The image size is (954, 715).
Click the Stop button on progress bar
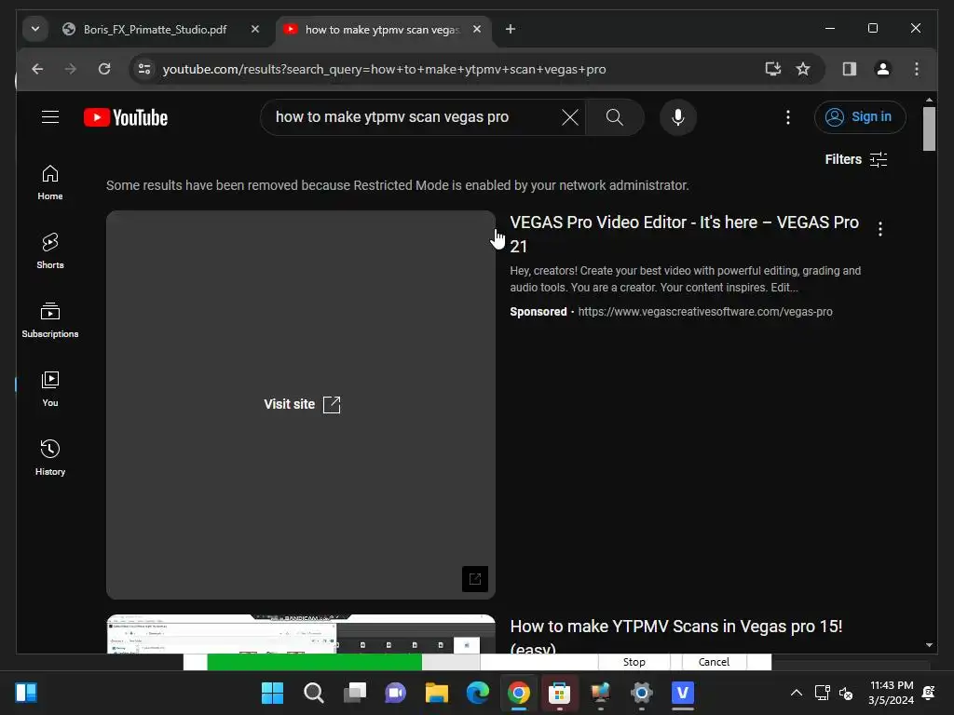click(x=634, y=662)
